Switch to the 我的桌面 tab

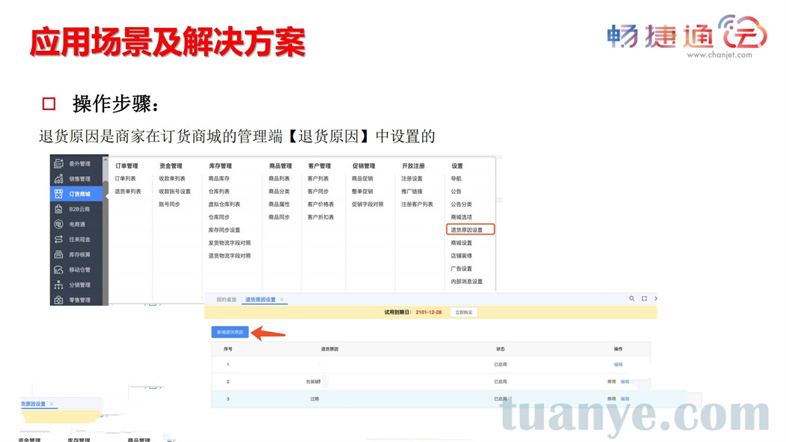[x=226, y=300]
